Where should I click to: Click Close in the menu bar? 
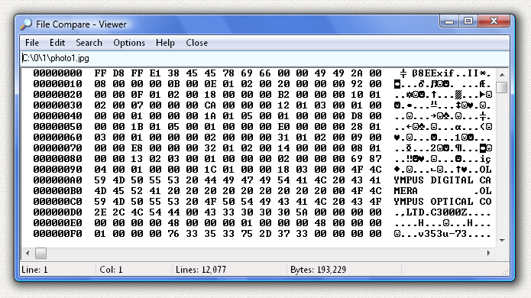(x=196, y=43)
